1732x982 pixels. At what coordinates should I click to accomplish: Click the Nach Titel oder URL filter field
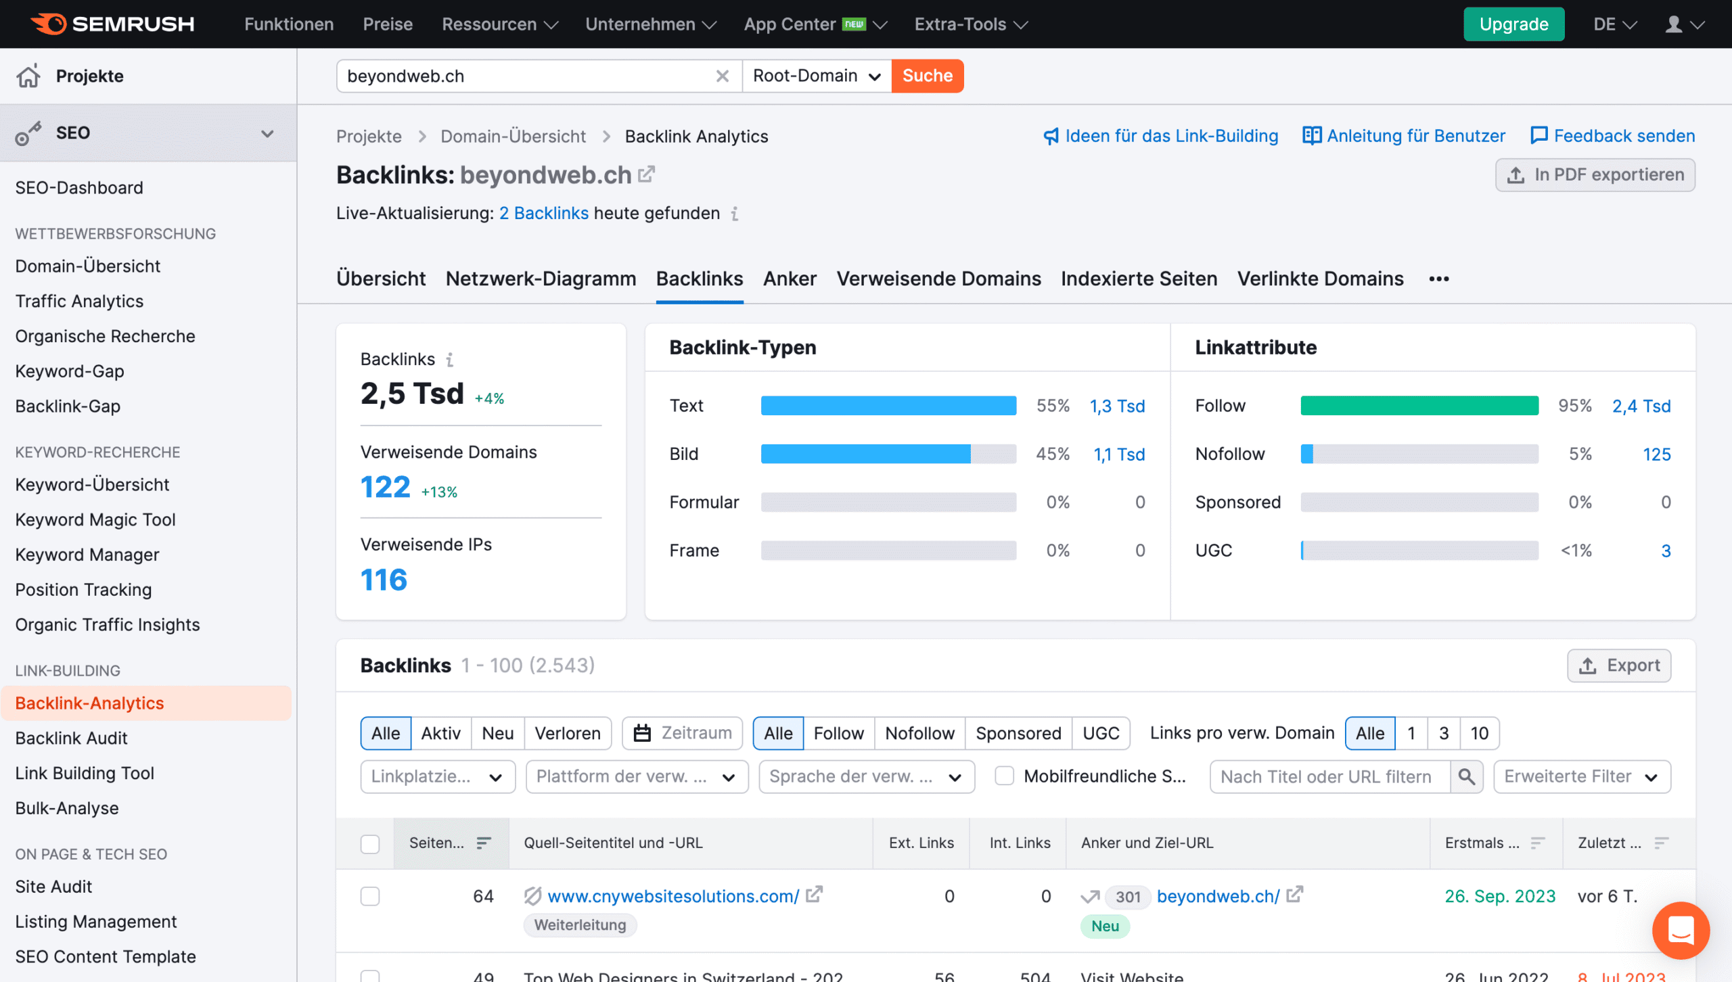pos(1330,776)
